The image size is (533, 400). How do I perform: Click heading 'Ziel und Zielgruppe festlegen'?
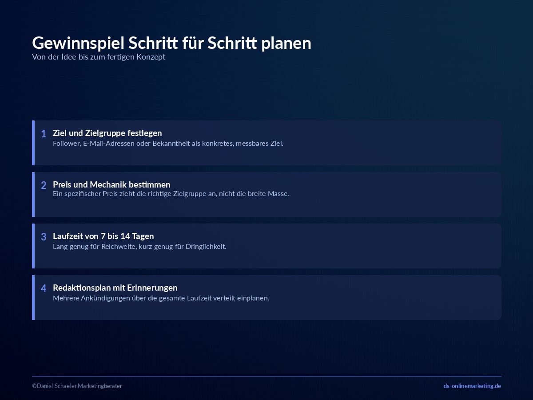tap(107, 133)
